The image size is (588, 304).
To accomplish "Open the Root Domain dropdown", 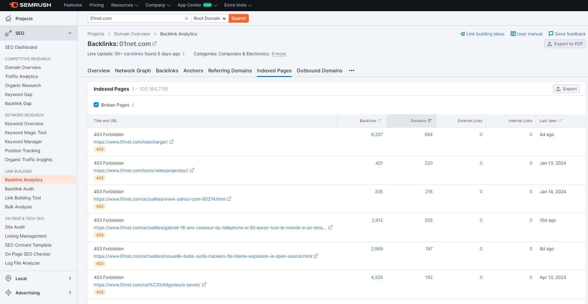I will [210, 18].
